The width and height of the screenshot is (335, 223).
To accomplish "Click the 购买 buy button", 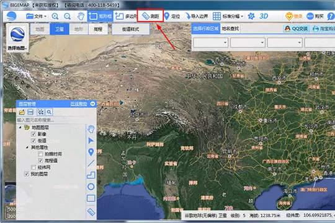I will tap(315, 16).
